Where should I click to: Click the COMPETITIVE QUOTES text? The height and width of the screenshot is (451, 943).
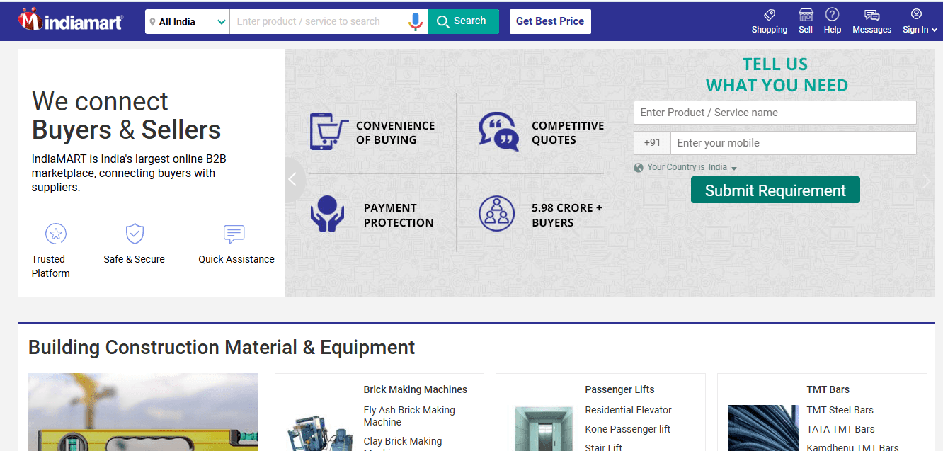pos(568,132)
